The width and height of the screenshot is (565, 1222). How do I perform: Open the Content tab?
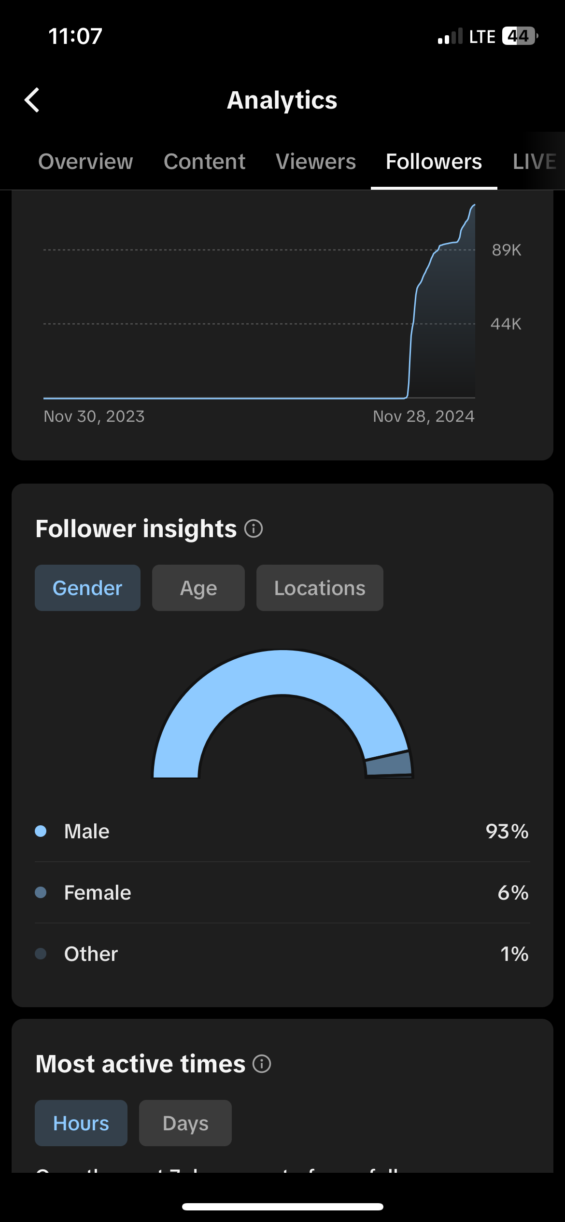(204, 162)
